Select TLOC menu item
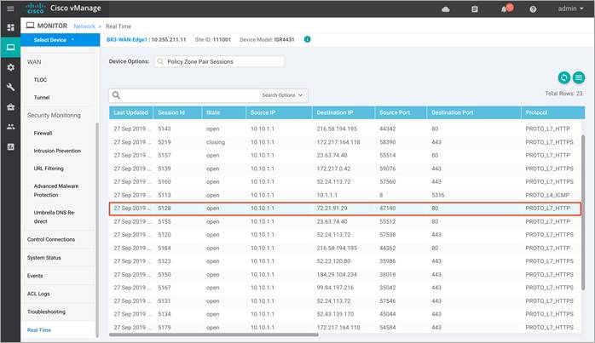 [40, 80]
